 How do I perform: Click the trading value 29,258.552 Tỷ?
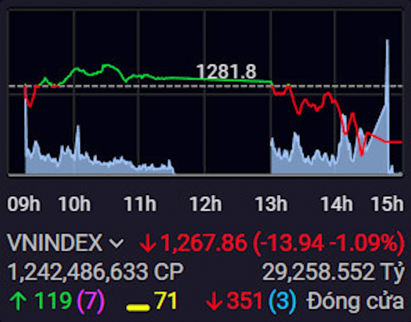pos(333,272)
